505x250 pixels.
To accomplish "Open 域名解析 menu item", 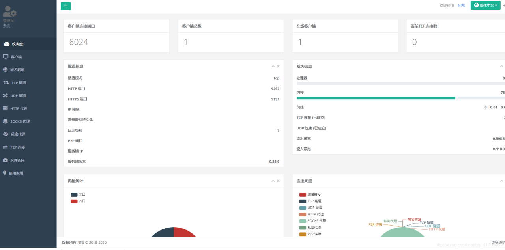I will [x=28, y=70].
